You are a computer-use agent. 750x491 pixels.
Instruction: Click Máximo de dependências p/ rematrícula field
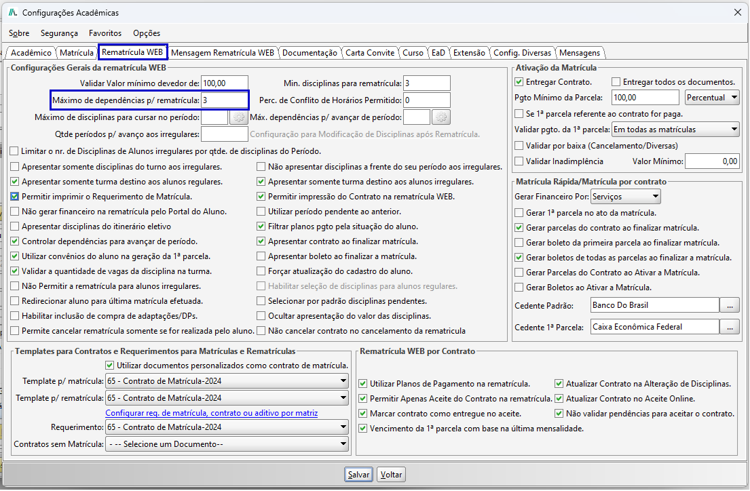click(x=225, y=100)
